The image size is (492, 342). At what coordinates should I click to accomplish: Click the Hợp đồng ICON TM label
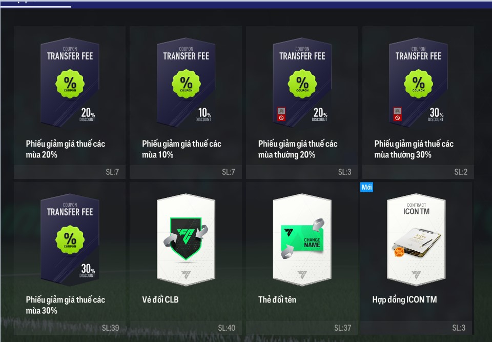404,299
